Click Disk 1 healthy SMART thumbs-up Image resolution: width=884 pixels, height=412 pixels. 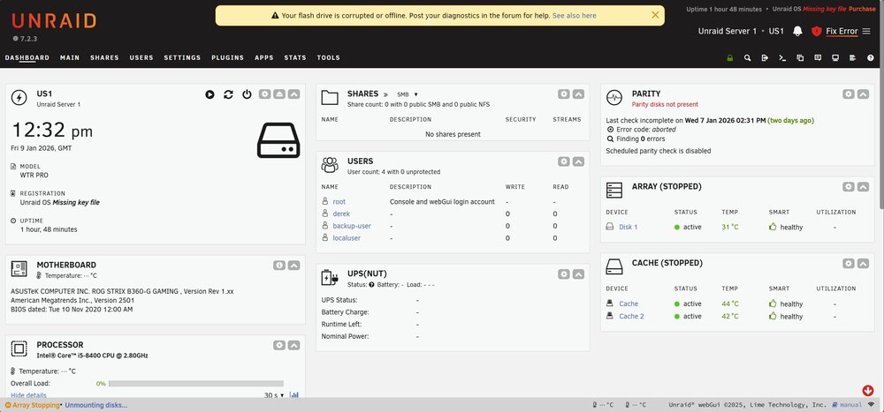tap(773, 227)
